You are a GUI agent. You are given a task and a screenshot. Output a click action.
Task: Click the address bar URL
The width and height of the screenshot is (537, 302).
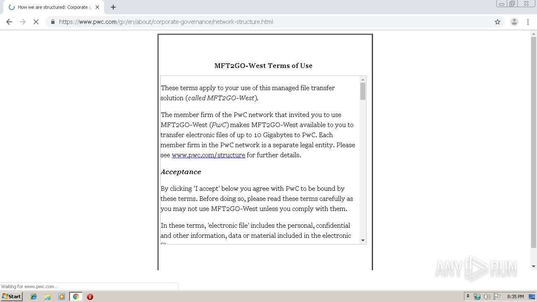(x=166, y=22)
